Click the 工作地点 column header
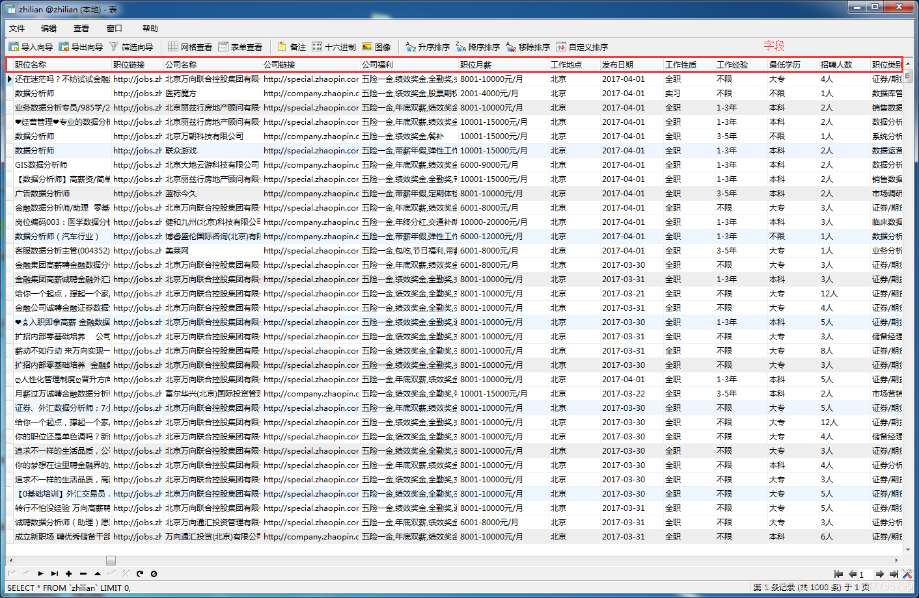 click(x=575, y=64)
